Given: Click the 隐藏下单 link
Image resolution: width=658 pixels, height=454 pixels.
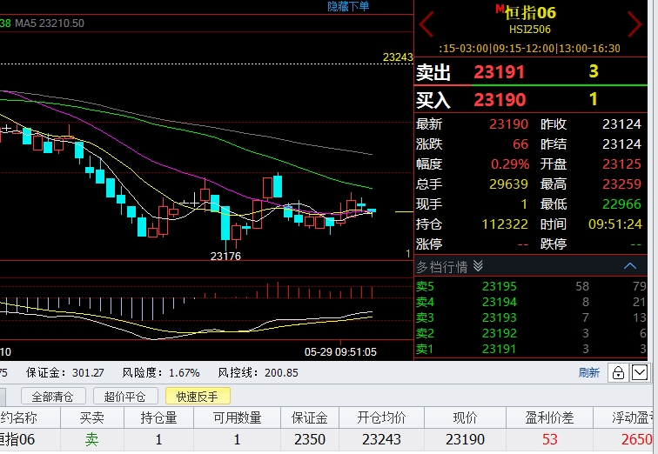Looking at the screenshot, I should [x=348, y=6].
